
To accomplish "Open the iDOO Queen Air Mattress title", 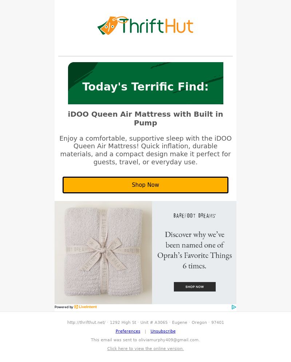I will coord(145,118).
